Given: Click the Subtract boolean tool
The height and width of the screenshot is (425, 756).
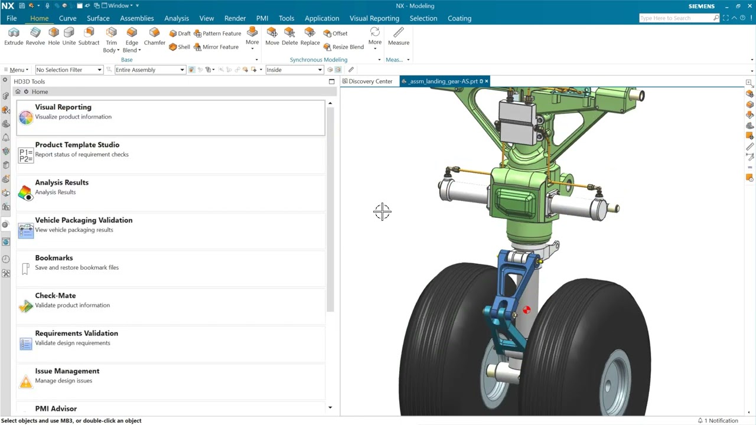Looking at the screenshot, I should click(x=89, y=36).
